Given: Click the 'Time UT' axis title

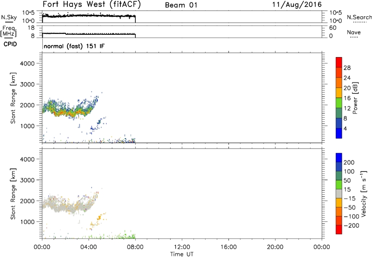Looking at the screenshot, I should tap(182, 254).
